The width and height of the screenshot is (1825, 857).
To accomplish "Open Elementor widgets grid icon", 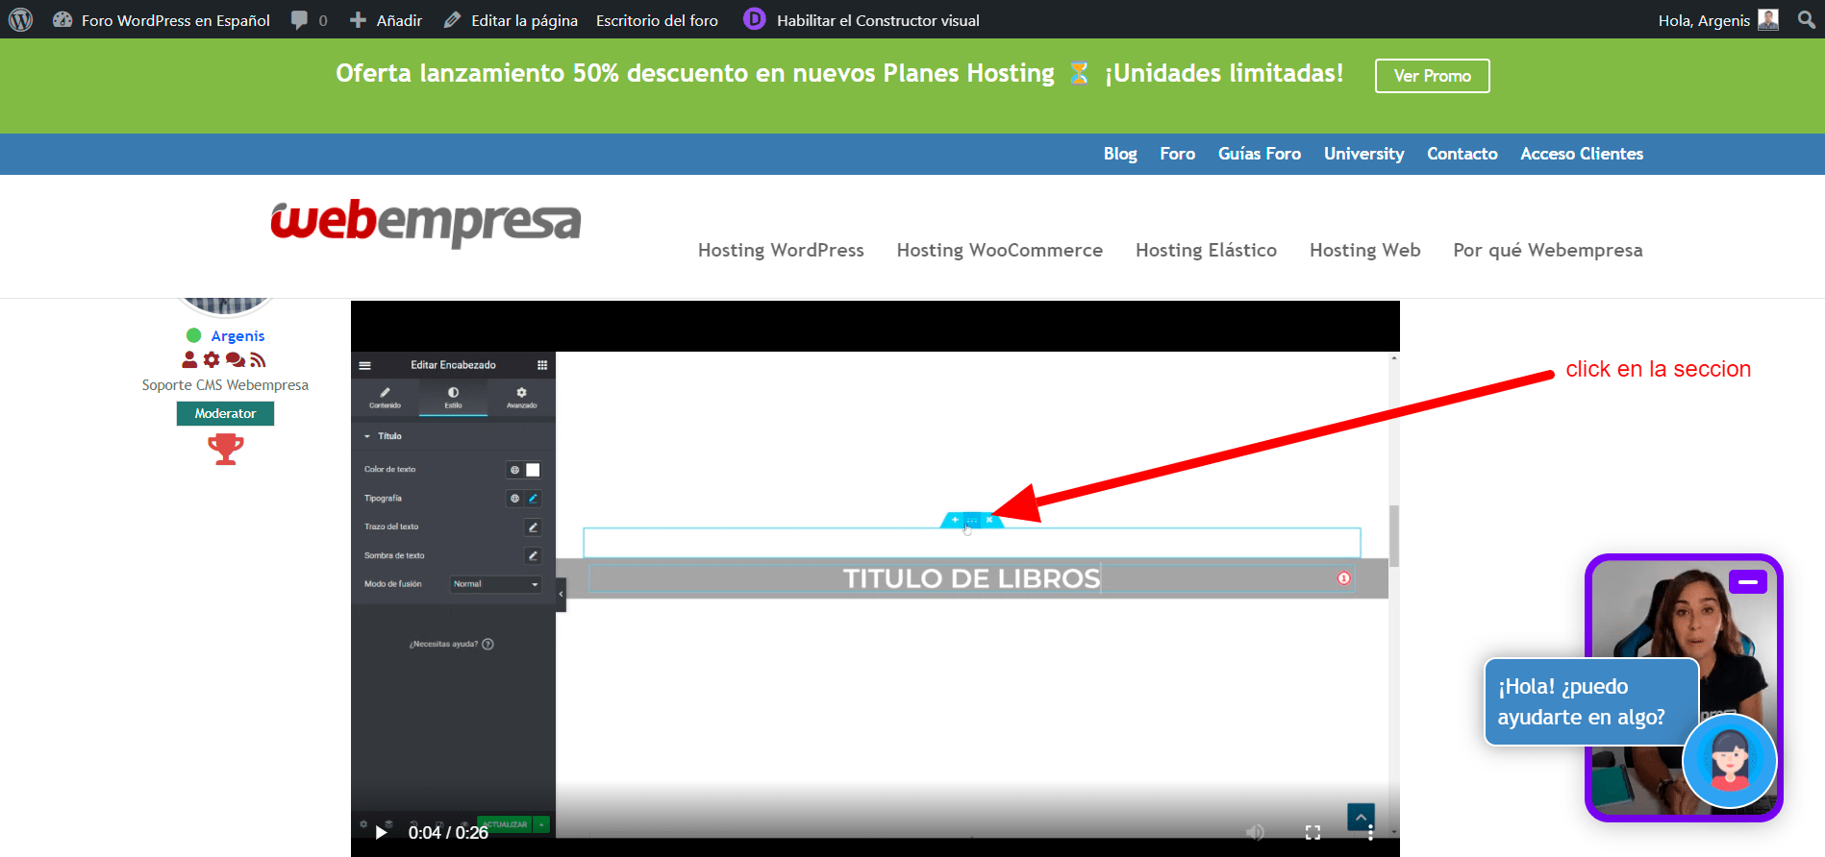I will click(542, 365).
